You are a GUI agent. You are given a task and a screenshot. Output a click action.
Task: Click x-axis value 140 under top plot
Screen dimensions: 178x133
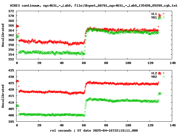pyautogui.click(x=173, y=63)
